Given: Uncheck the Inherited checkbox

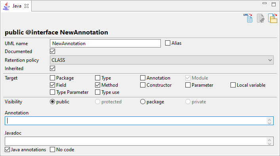Looking at the screenshot, I should click(53, 68).
